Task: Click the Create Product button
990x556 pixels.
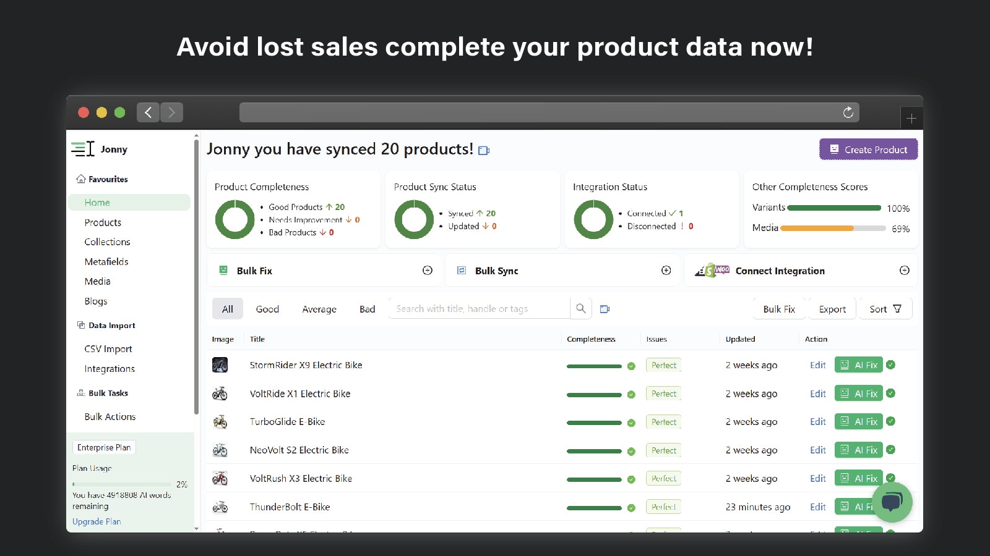Action: (868, 150)
